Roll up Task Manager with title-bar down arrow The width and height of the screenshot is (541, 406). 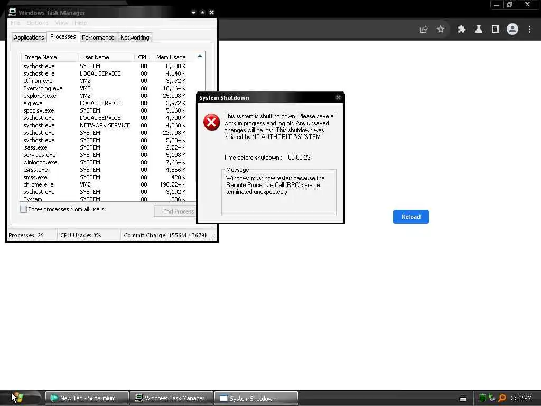click(193, 13)
